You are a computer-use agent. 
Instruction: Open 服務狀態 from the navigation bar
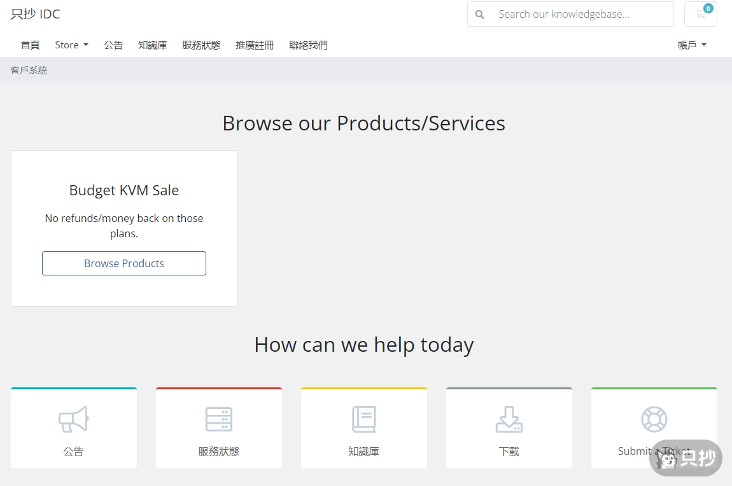201,45
